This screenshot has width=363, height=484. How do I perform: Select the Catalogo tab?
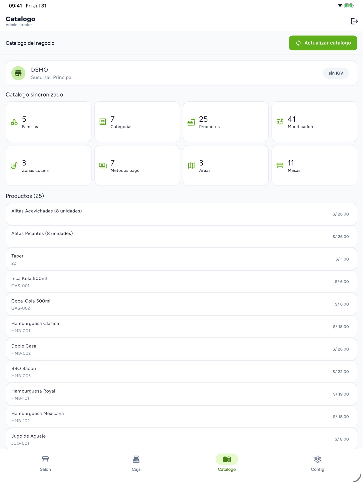pos(227,463)
